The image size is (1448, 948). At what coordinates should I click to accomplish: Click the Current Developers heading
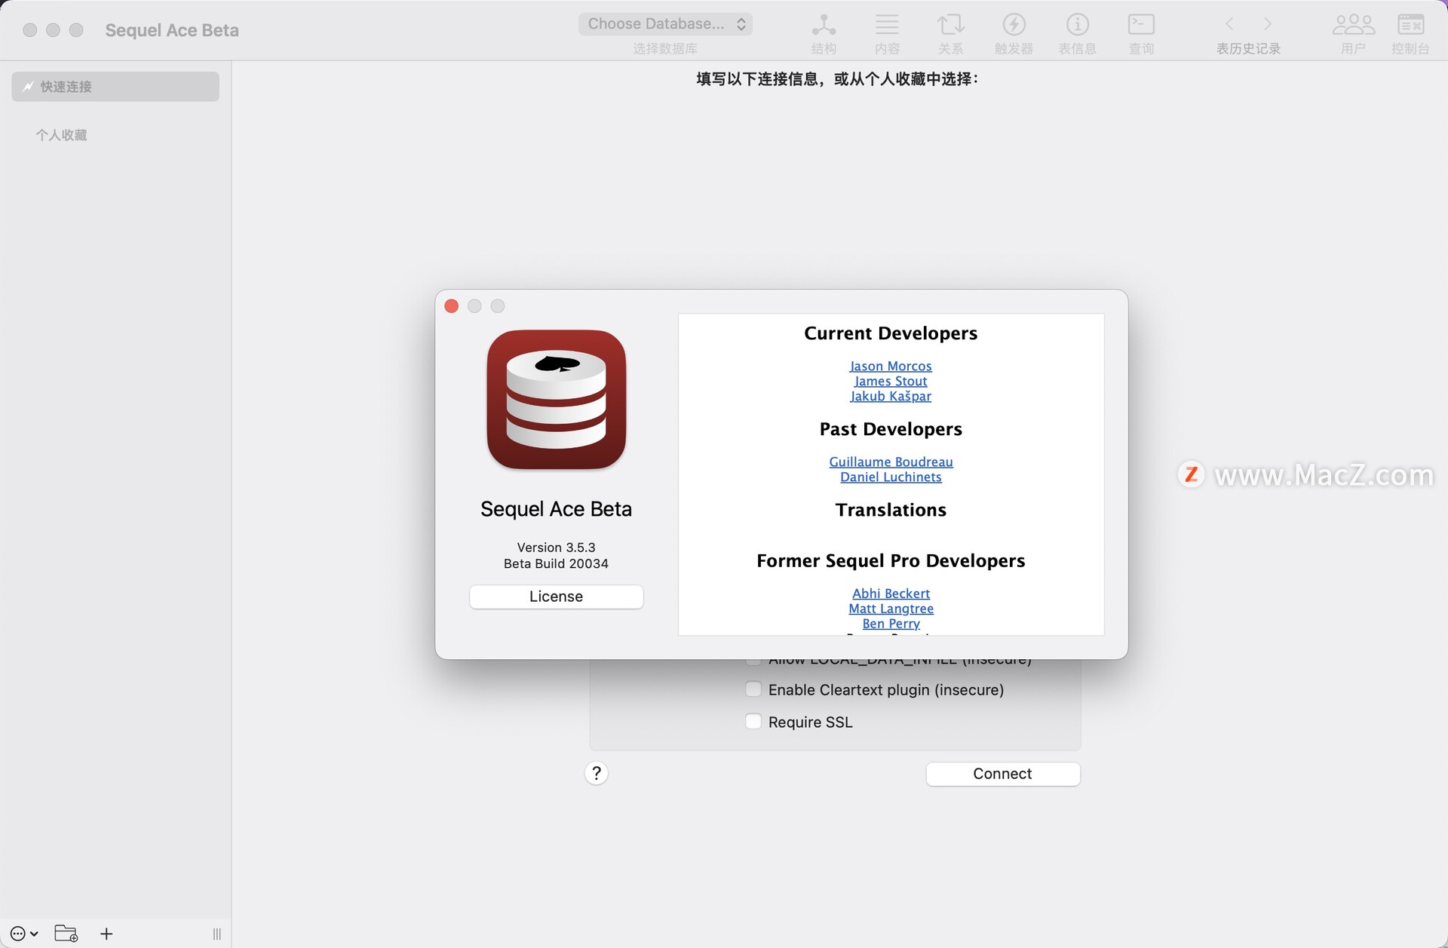pyautogui.click(x=891, y=333)
